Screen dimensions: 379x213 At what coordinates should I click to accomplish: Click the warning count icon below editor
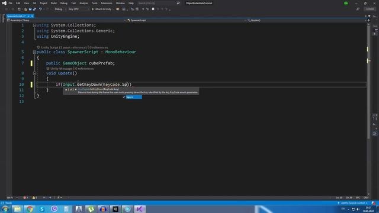click(34, 198)
